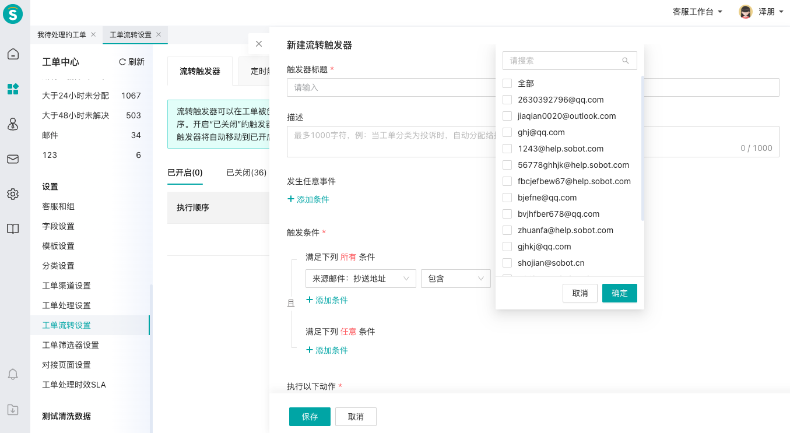Image resolution: width=790 pixels, height=433 pixels.
Task: Select 大于24小时未分配 filter row
Action: point(92,96)
